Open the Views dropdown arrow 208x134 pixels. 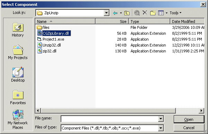166,13
